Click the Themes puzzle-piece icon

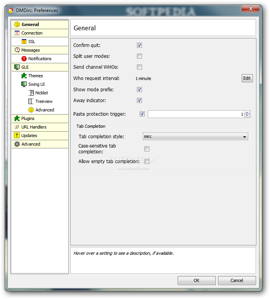[x=24, y=76]
